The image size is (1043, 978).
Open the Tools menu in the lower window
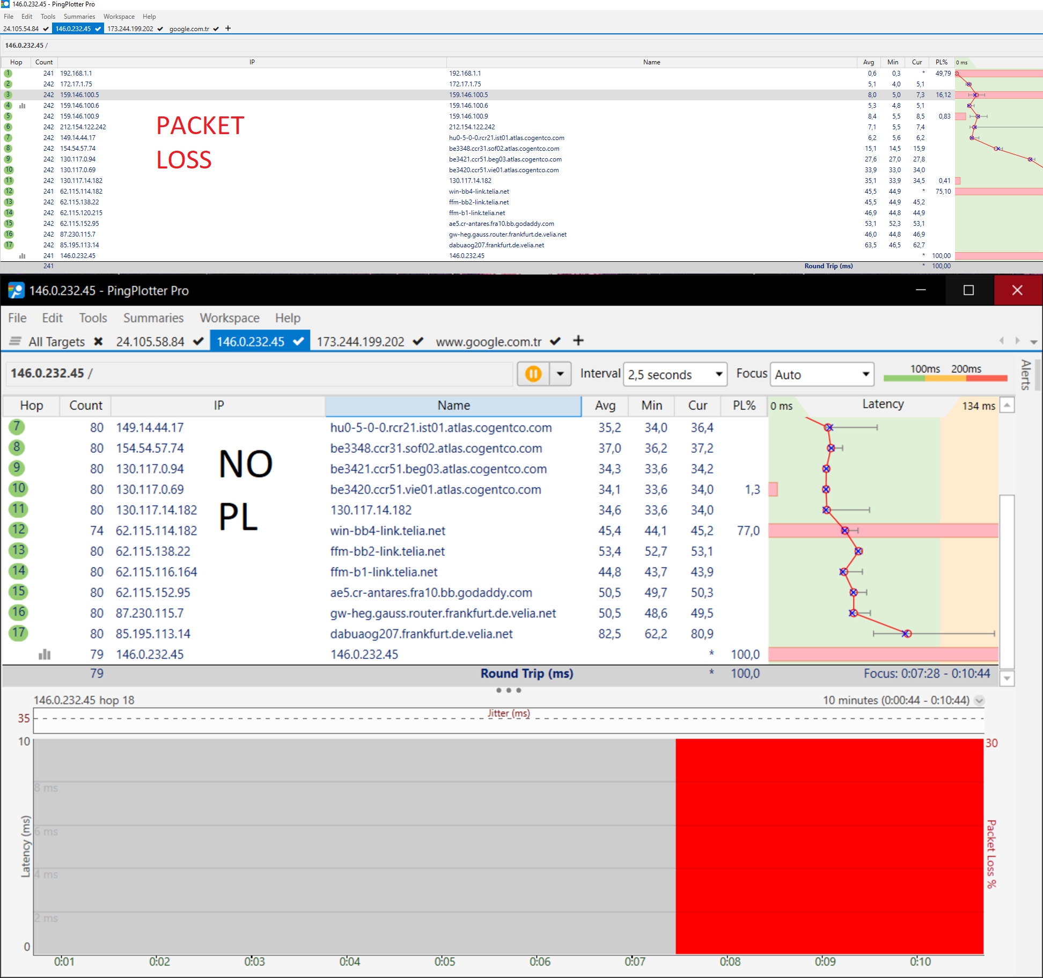pyautogui.click(x=93, y=318)
